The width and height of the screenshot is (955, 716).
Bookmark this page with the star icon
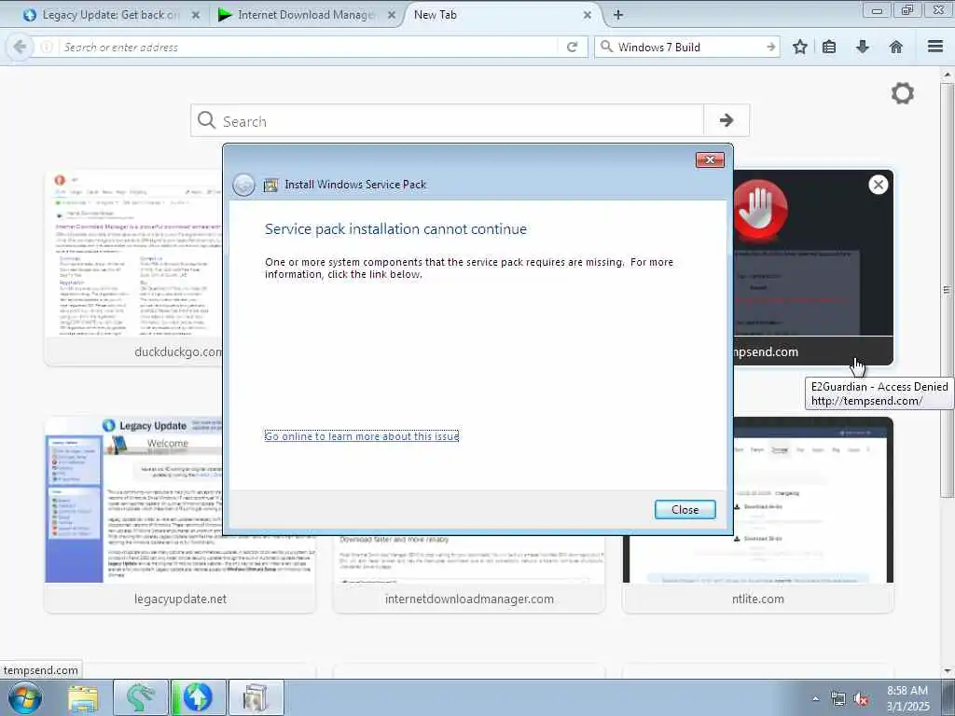(800, 47)
